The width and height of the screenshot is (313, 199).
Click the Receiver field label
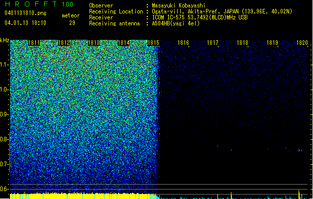click(x=101, y=17)
